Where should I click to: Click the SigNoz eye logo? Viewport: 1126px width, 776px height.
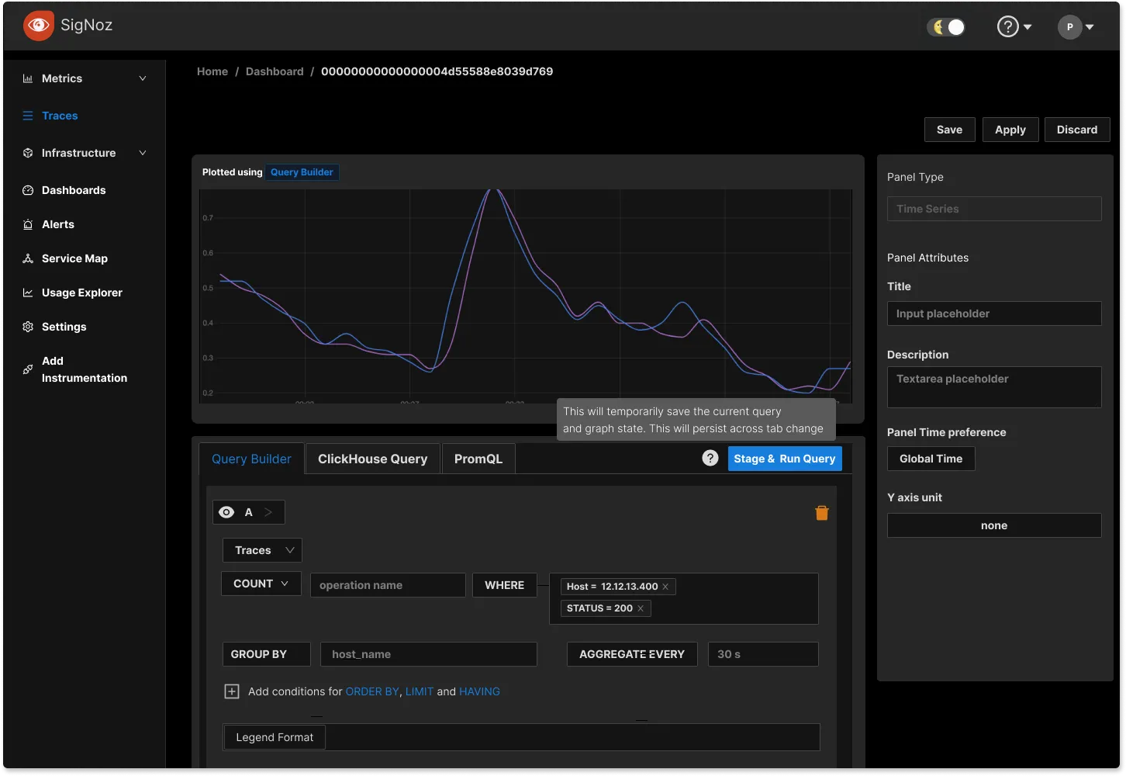[x=38, y=26]
